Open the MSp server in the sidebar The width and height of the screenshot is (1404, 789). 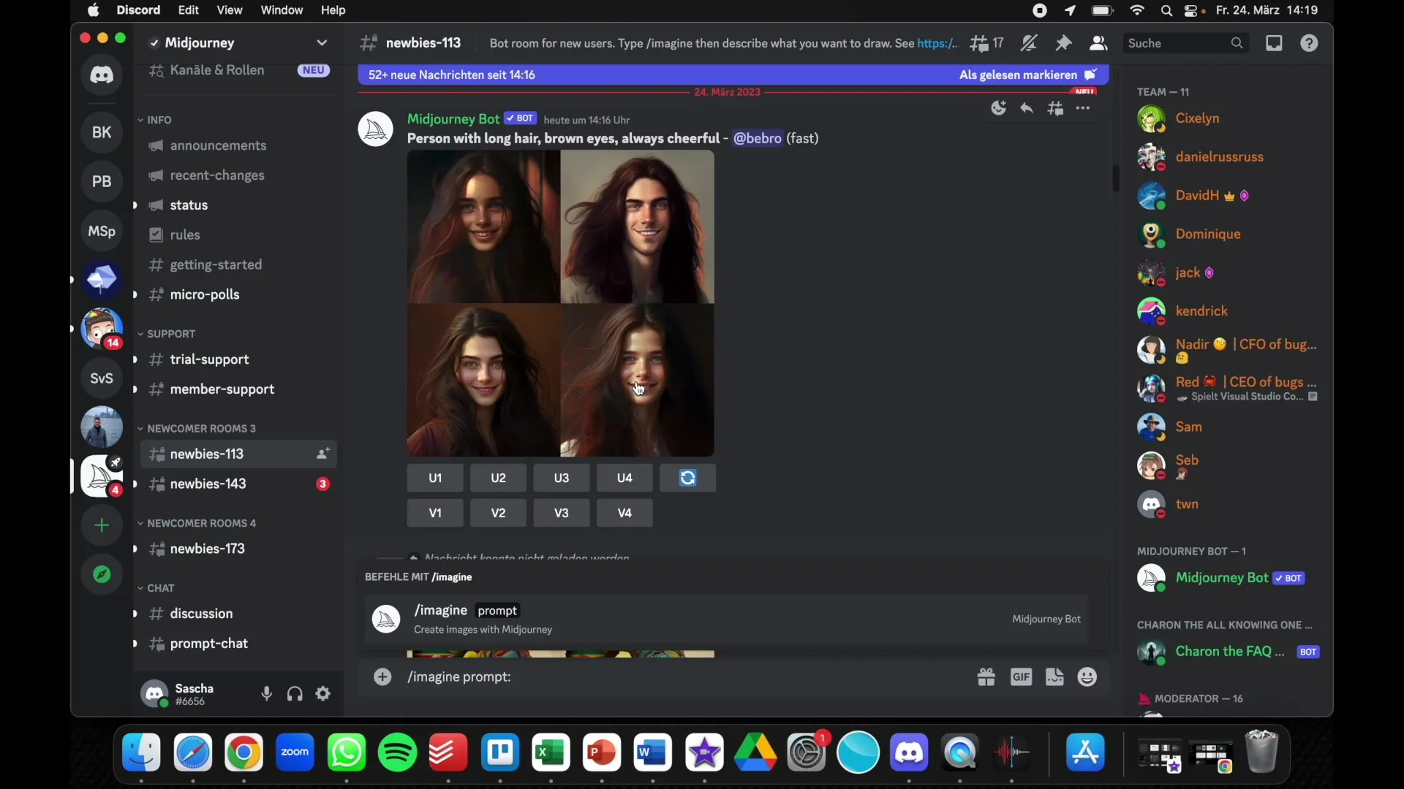102,232
